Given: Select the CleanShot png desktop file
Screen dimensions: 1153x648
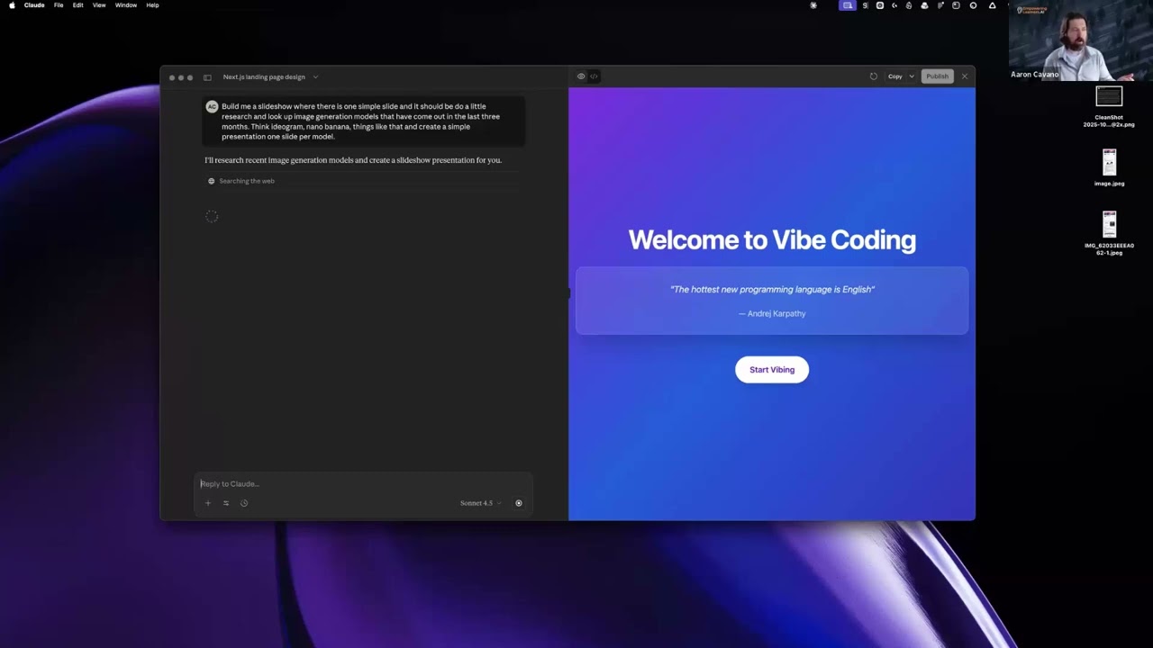Looking at the screenshot, I should click(1109, 108).
